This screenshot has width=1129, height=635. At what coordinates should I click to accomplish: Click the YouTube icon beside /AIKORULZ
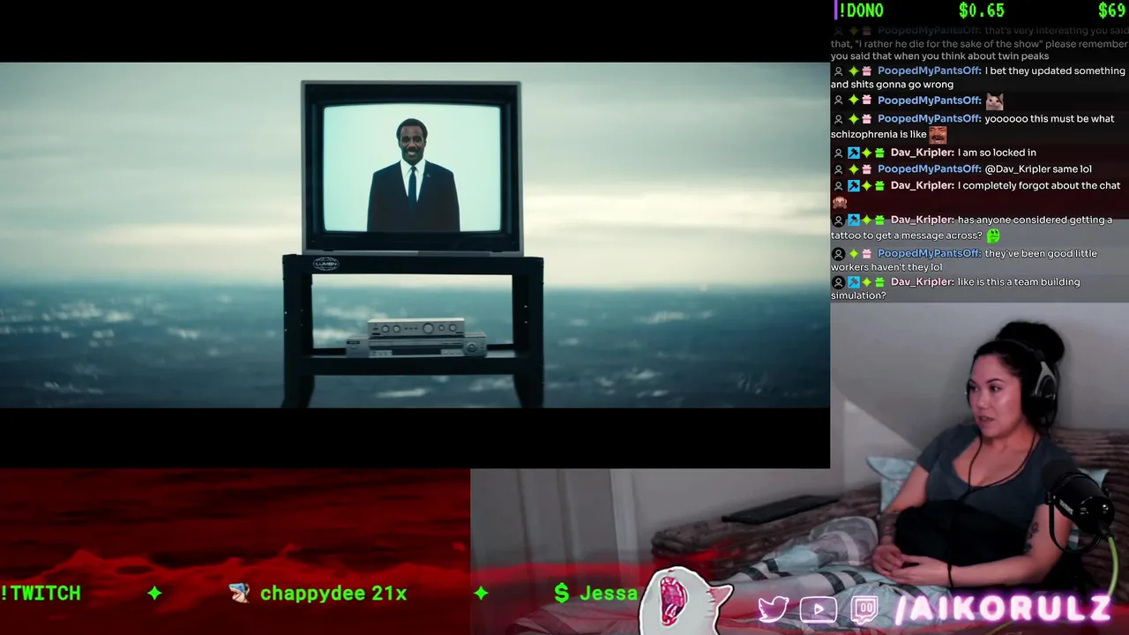click(819, 609)
